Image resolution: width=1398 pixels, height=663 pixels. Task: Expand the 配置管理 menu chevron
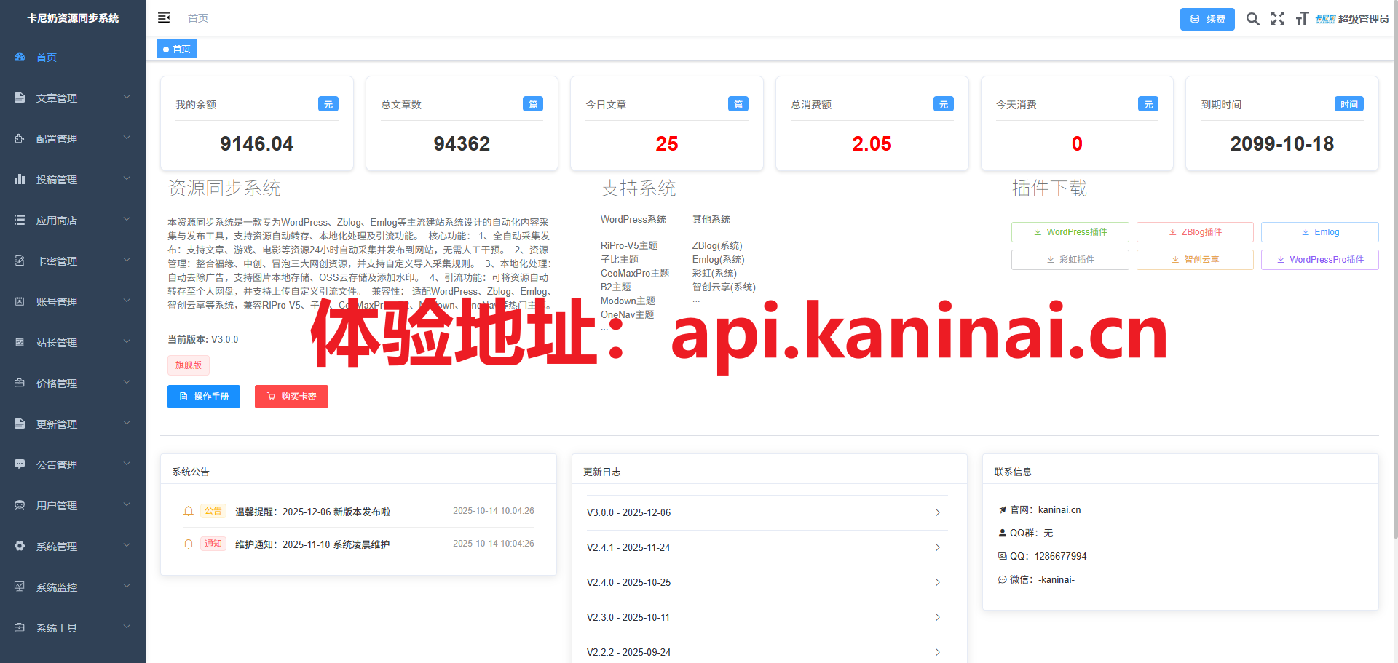(127, 138)
